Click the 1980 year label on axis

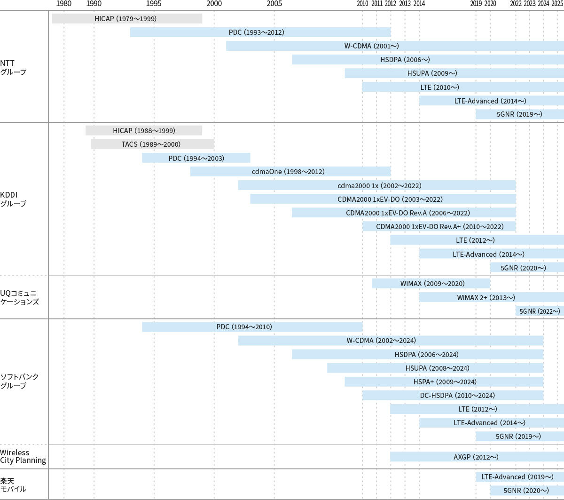tap(63, 4)
